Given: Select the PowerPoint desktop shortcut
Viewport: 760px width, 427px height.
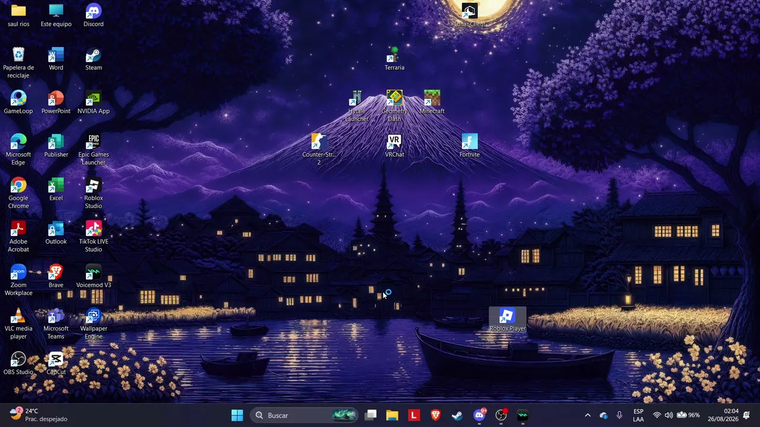Looking at the screenshot, I should pyautogui.click(x=56, y=102).
